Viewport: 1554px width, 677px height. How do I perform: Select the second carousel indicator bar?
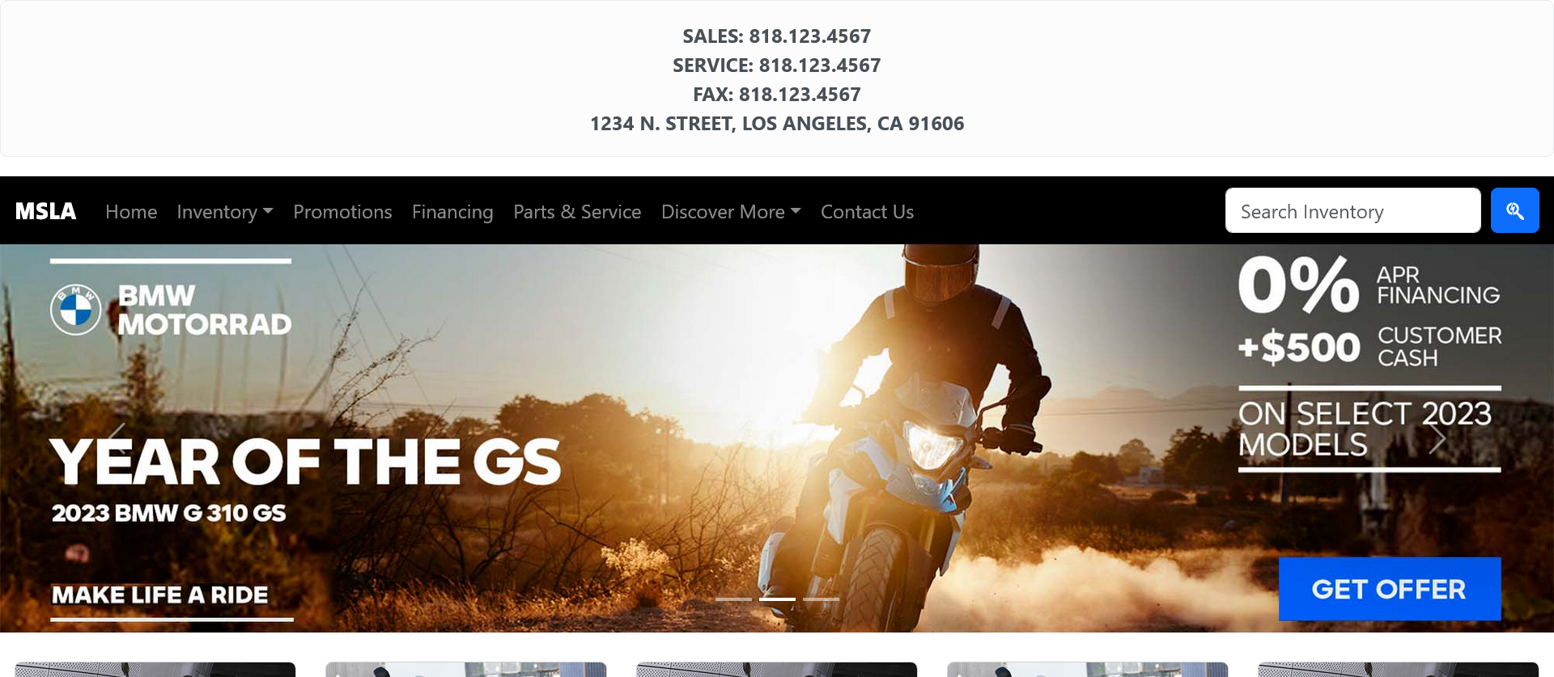777,599
